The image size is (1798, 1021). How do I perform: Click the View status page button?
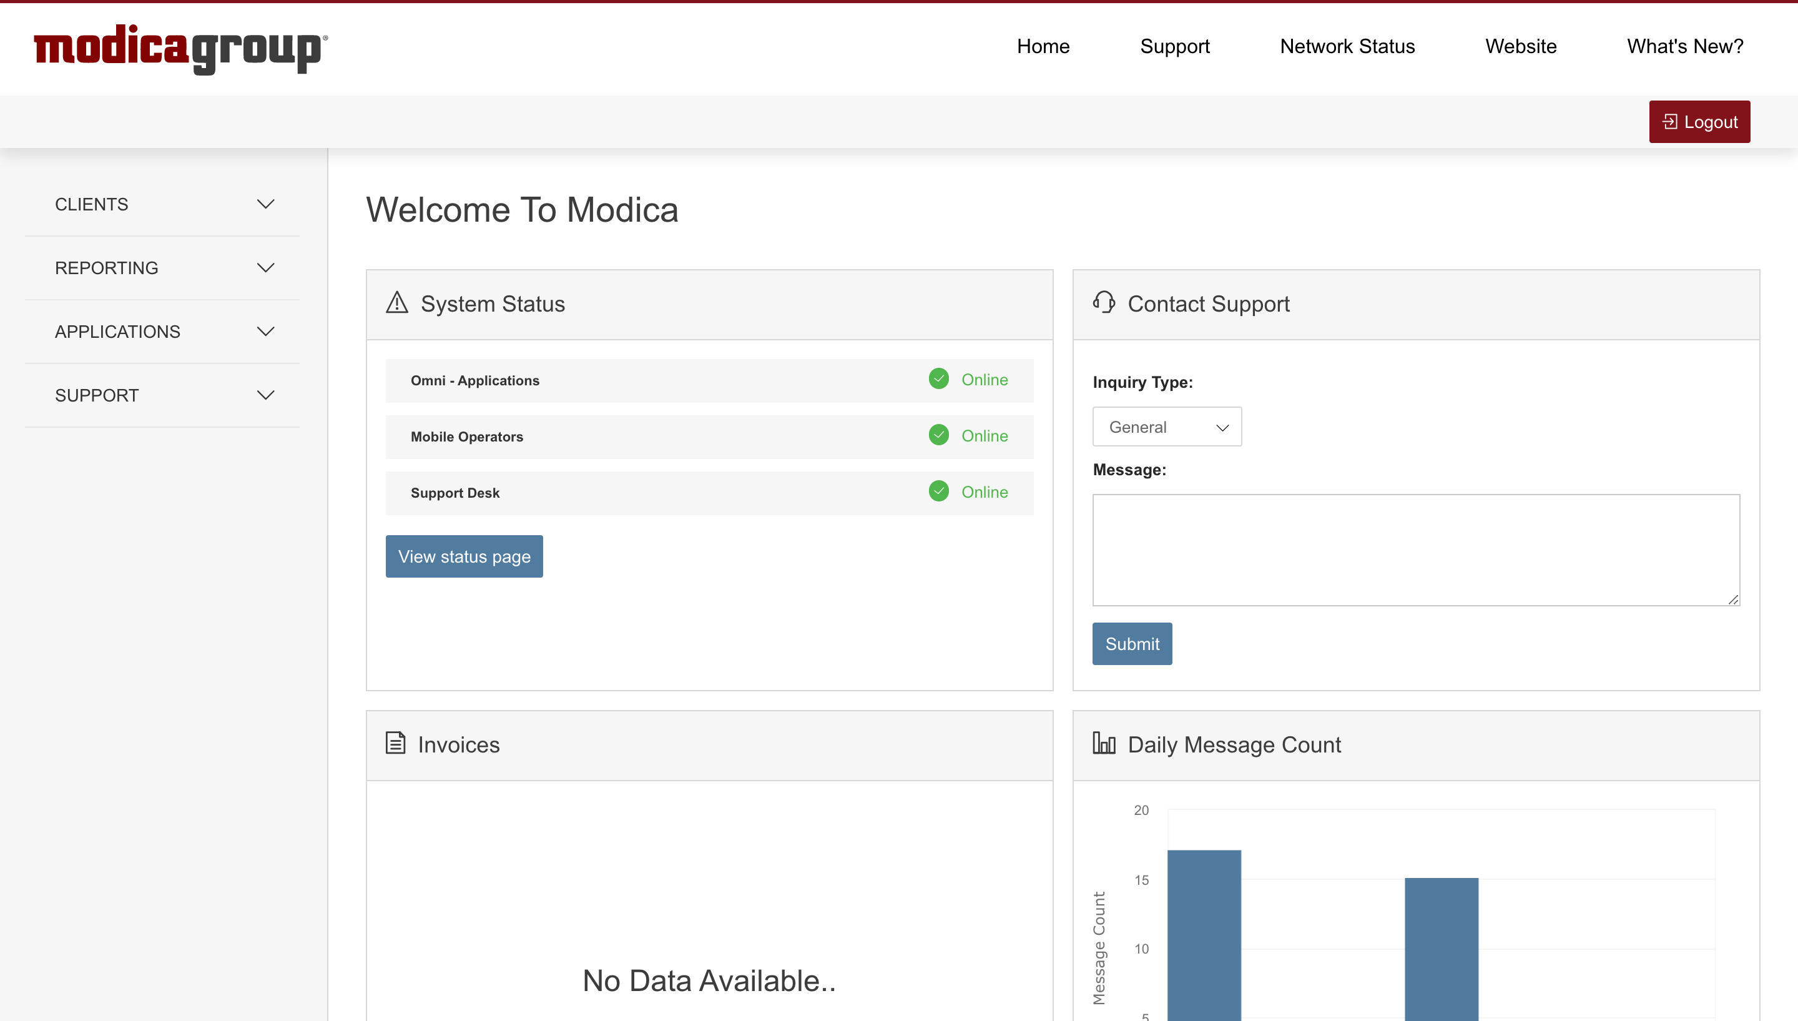[464, 556]
